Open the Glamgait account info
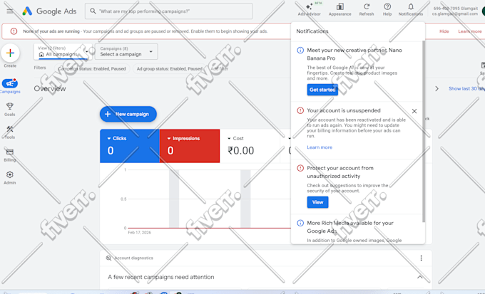Image resolution: width=485 pixels, height=294 pixels. pos(455,11)
